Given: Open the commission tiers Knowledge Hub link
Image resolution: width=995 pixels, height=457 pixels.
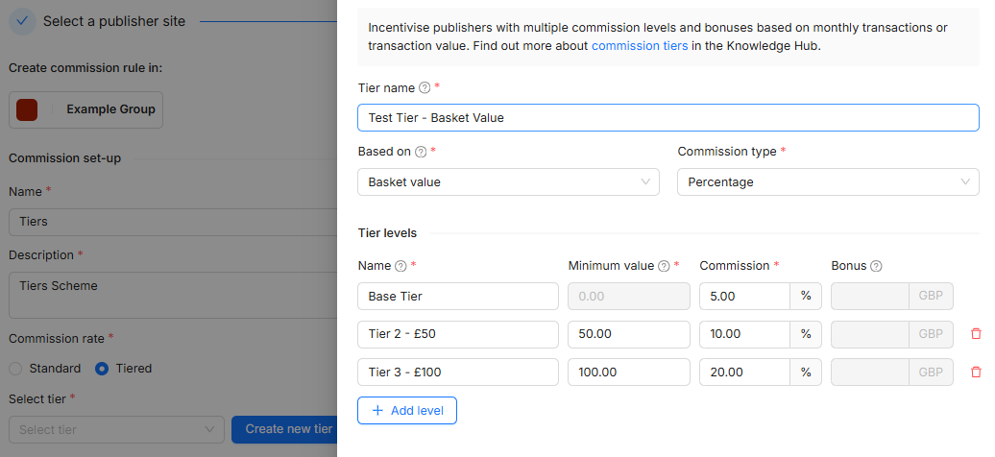Looking at the screenshot, I should 639,45.
